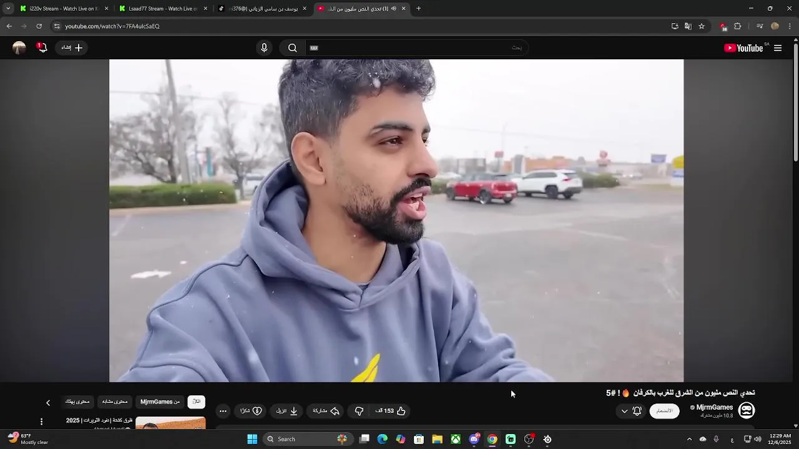Go back in browser history

tap(9, 26)
